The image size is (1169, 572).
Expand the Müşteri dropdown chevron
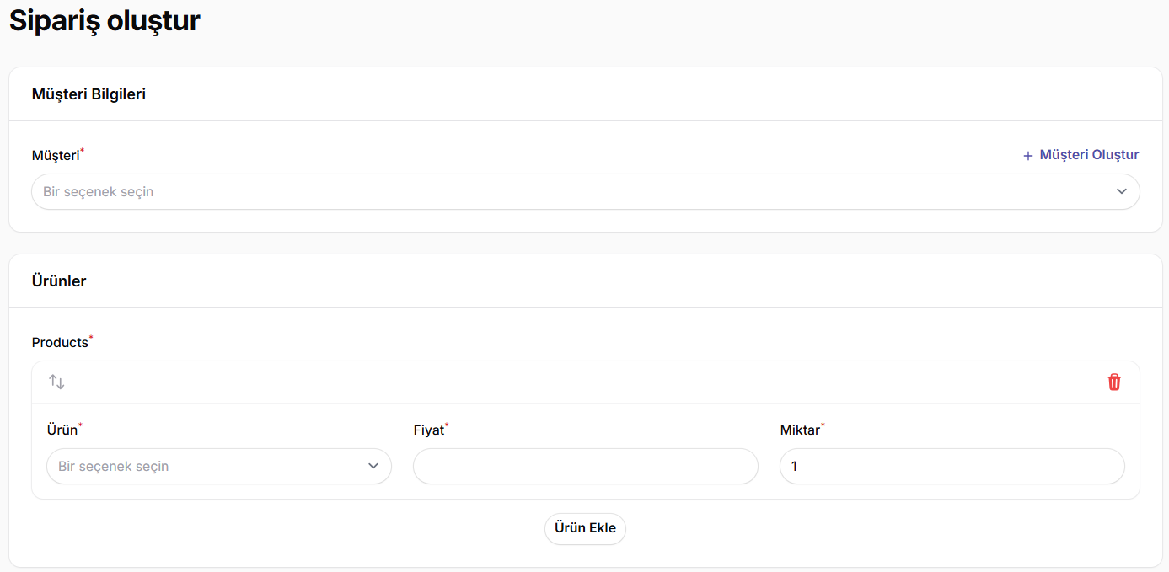coord(1122,191)
